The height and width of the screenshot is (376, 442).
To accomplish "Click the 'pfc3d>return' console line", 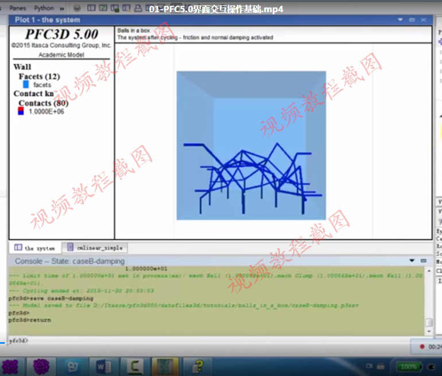I will click(x=30, y=320).
